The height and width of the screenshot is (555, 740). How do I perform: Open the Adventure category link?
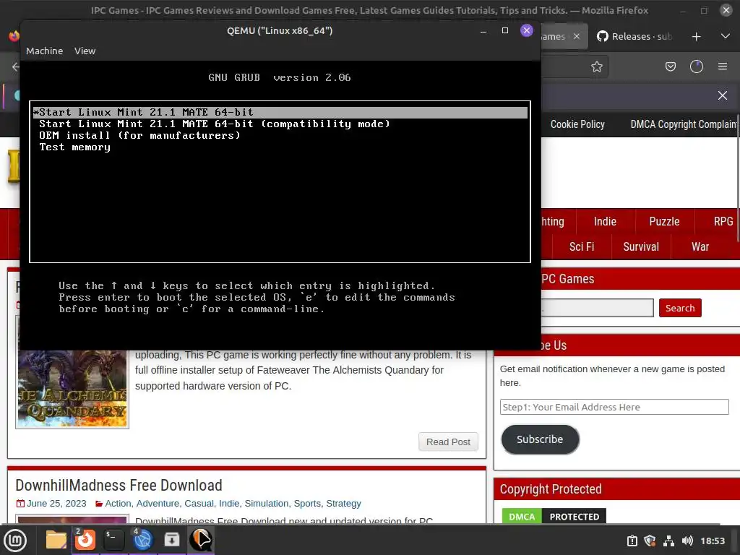(x=158, y=504)
